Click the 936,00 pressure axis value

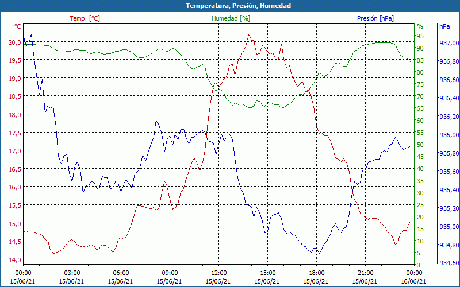449,135
